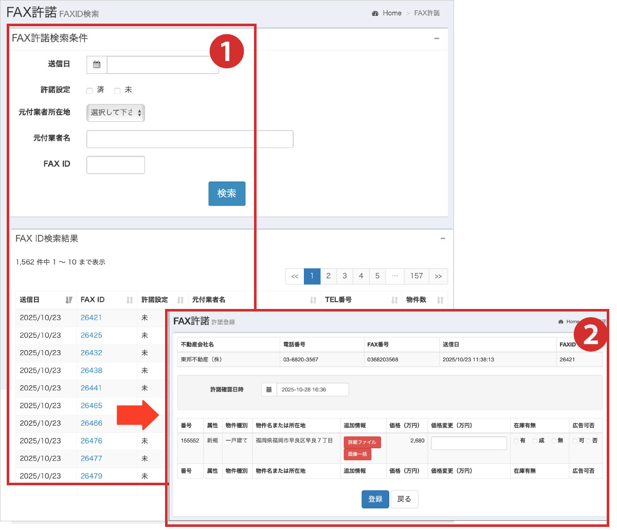The image size is (617, 530).
Task: Check the 未 checkbox for 許諾設定
Action: 117,90
